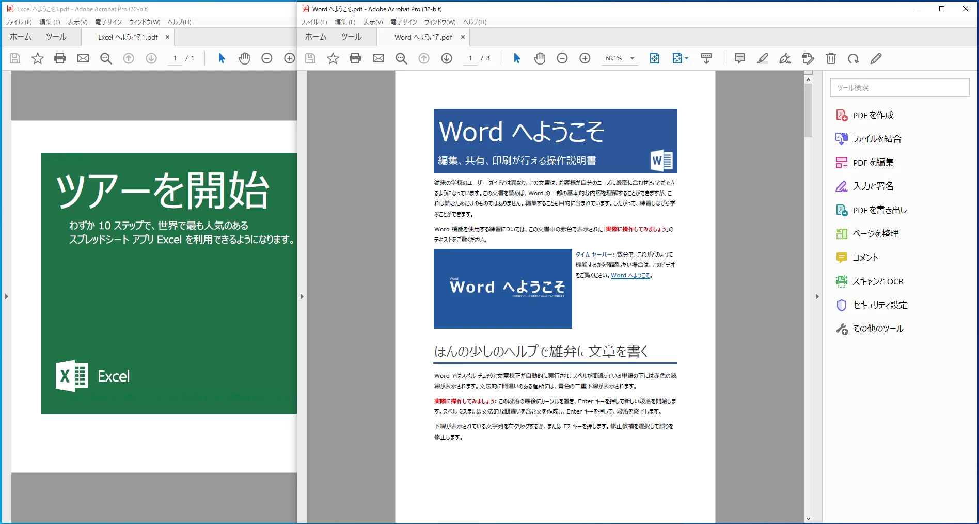Collapse the right tools pane arrow
The image size is (979, 524).
click(x=817, y=296)
